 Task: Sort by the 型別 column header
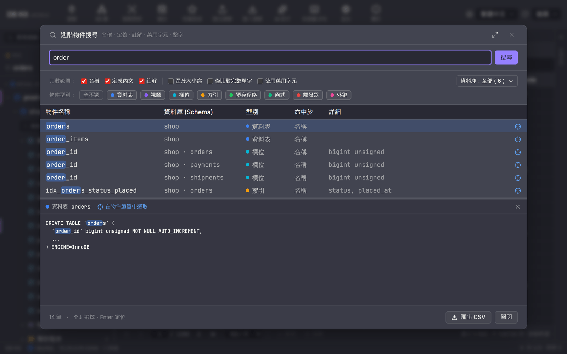point(252,112)
